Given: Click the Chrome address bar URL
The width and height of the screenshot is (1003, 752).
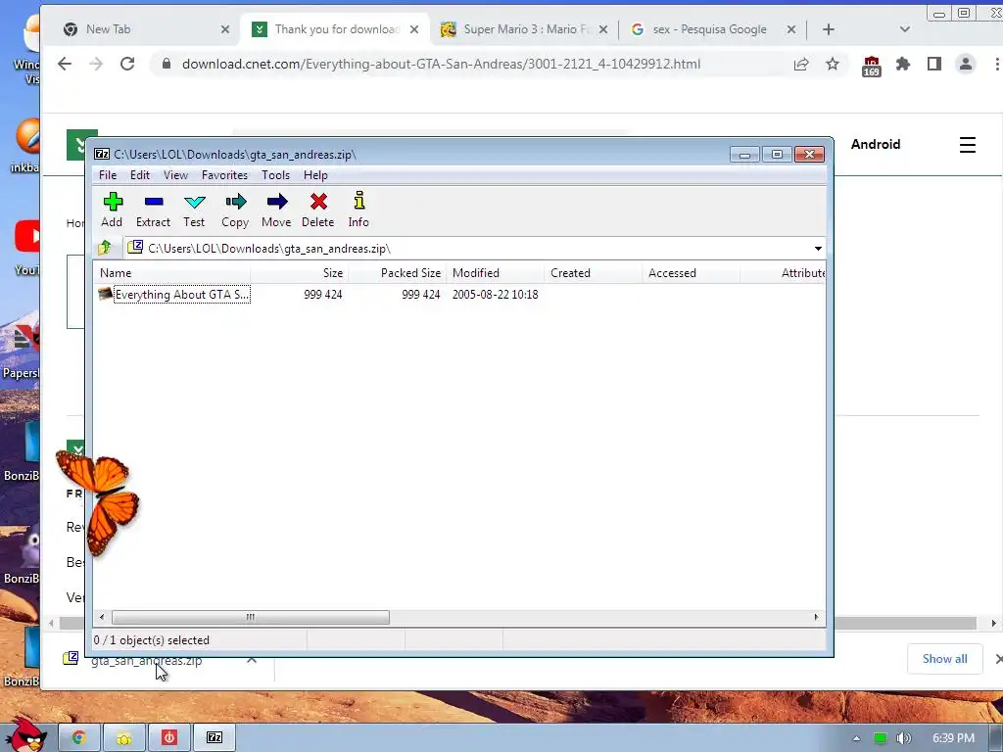Looking at the screenshot, I should (x=441, y=64).
